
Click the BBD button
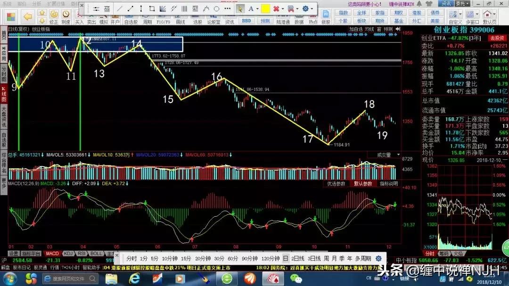click(x=246, y=21)
